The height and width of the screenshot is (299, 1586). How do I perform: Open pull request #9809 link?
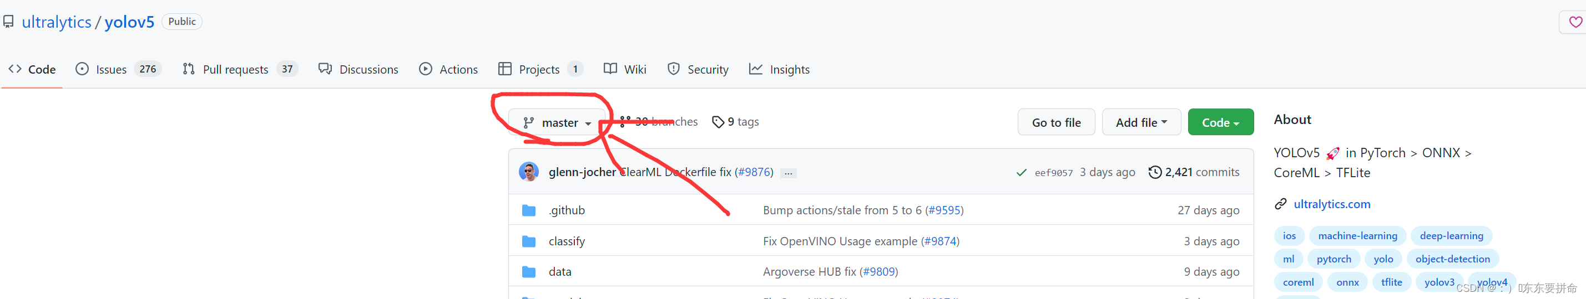(878, 272)
